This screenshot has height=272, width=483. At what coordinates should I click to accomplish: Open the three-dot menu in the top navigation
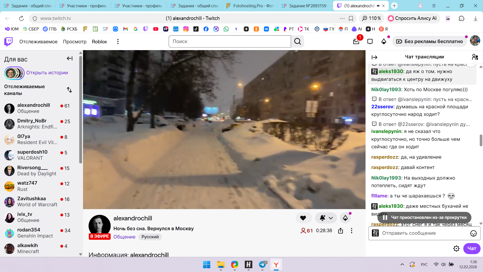[118, 42]
